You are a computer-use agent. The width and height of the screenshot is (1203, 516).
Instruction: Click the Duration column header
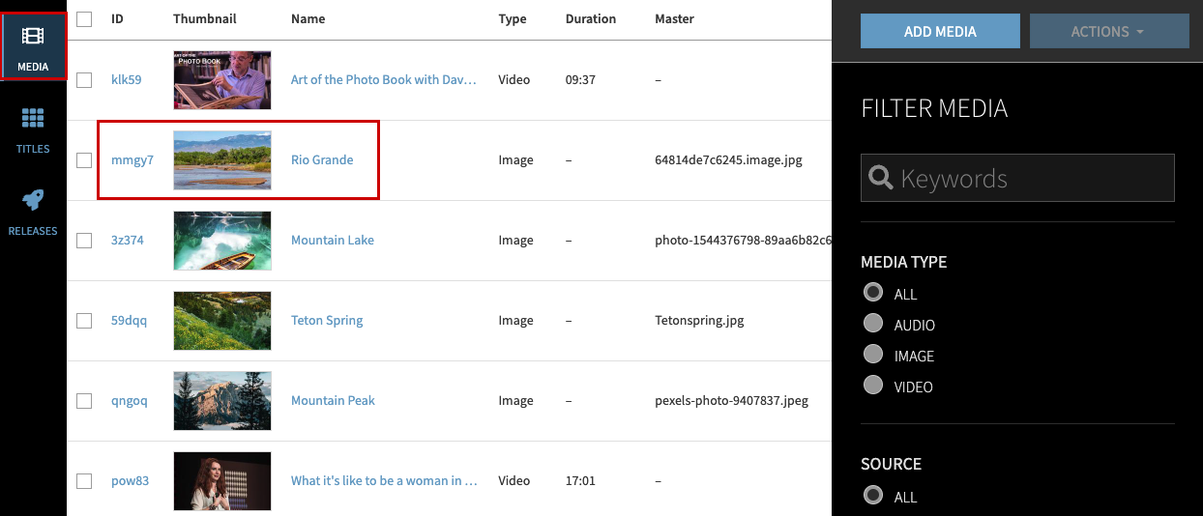591,18
